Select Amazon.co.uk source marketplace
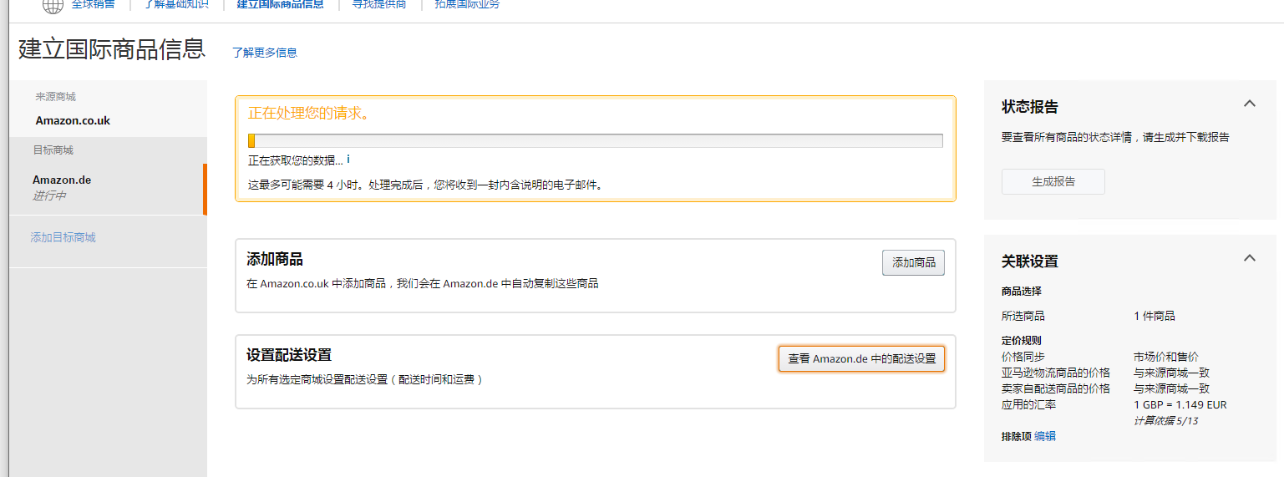This screenshot has width=1284, height=477. [73, 120]
